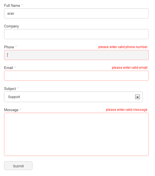Click the asterisk beside Full Name
The height and width of the screenshot is (176, 155).
pyautogui.click(x=22, y=5)
